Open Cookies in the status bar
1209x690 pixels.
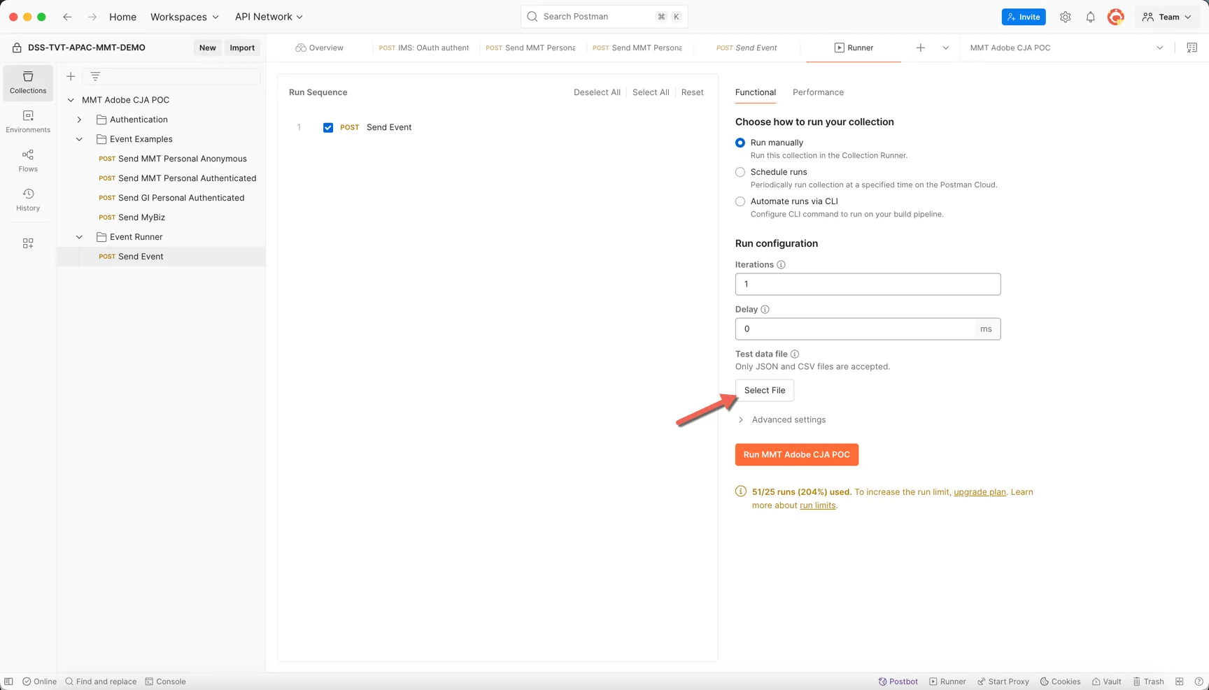click(1060, 682)
